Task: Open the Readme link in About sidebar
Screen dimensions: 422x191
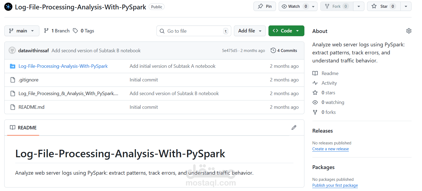Action: pyautogui.click(x=330, y=73)
